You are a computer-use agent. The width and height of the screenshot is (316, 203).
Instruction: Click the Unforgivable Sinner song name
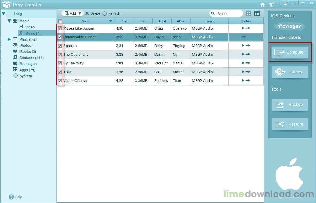[80, 37]
